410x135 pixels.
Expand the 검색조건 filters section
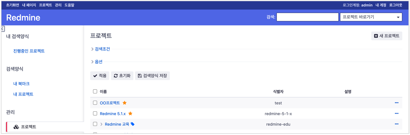tap(100, 49)
